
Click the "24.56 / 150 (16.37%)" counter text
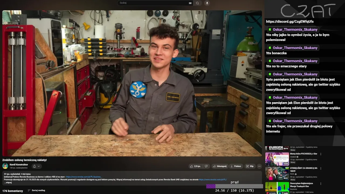234,190
